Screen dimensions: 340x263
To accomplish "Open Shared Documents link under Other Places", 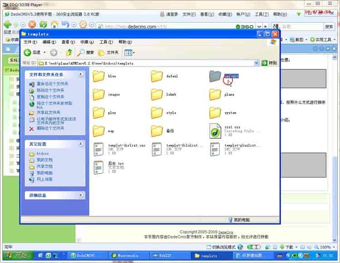I will click(x=44, y=167).
